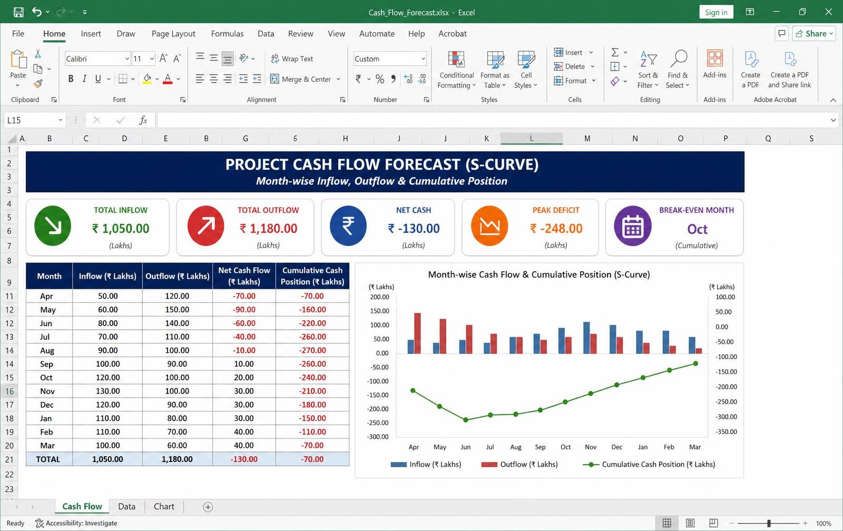843x531 pixels.
Task: Open the Formulas ribbon tab
Action: [227, 34]
